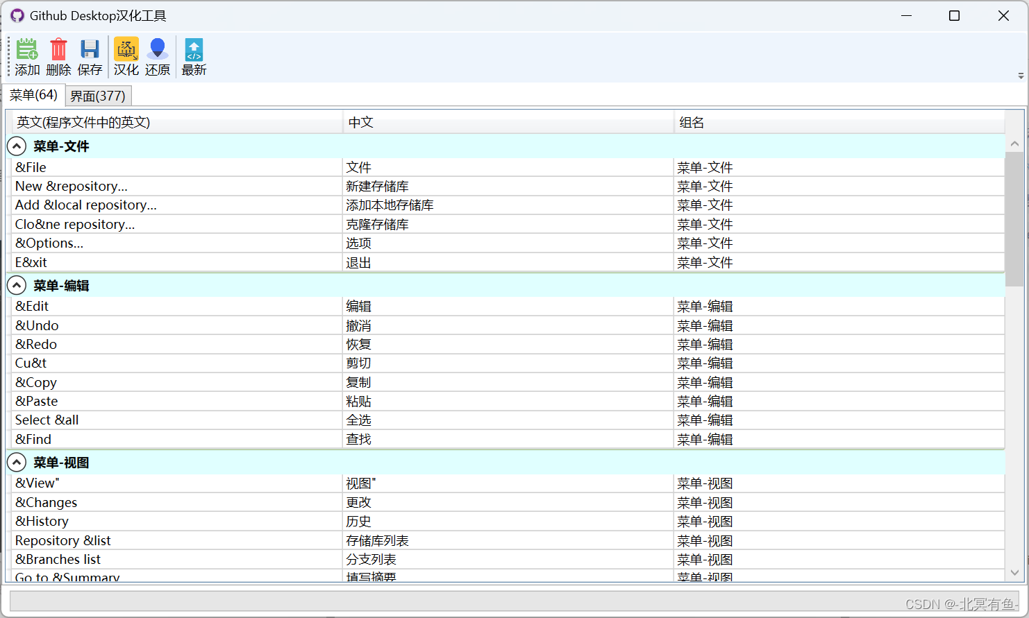The image size is (1029, 618).
Task: Select the Add &local repository... row
Action: click(508, 205)
